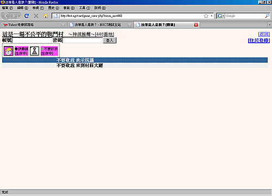
Task: Click the NSCT tab page icon
Action: click(x=72, y=25)
